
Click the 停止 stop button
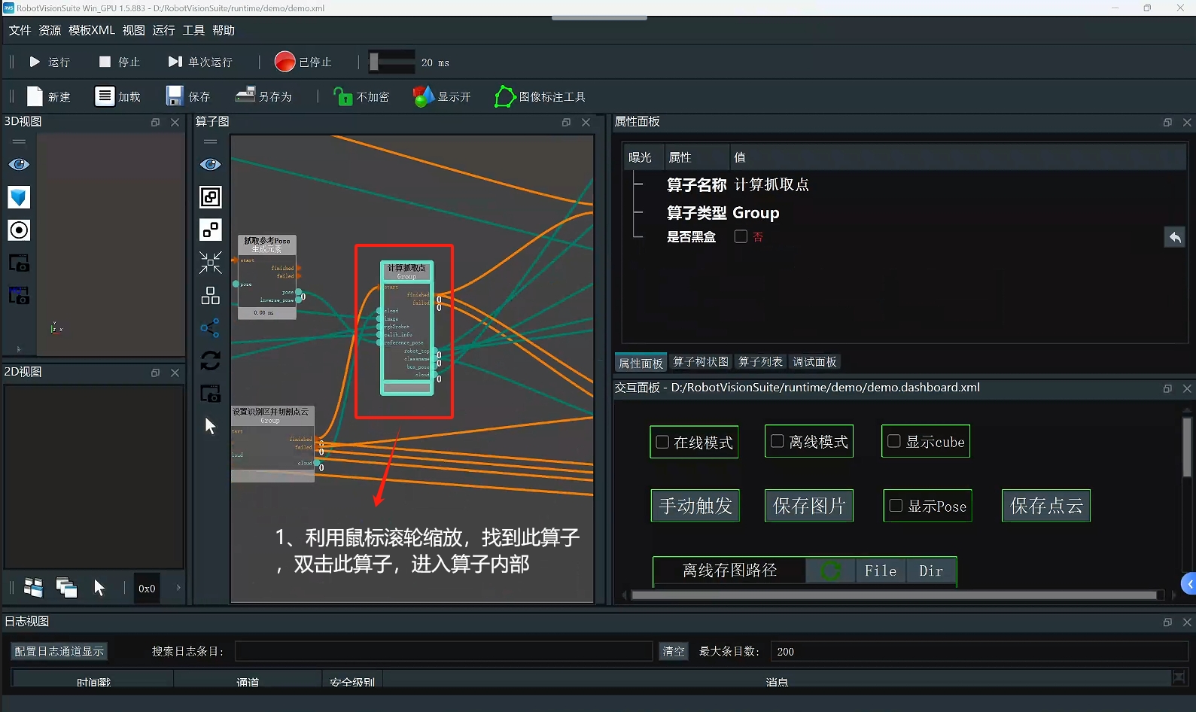pyautogui.click(x=119, y=62)
